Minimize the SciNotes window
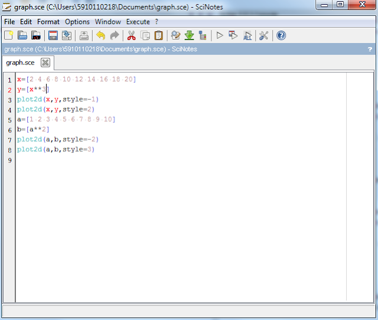Screen dimensions: 378x320 [324, 5]
